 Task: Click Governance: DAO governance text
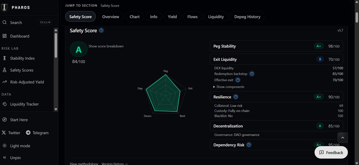pos(237,135)
